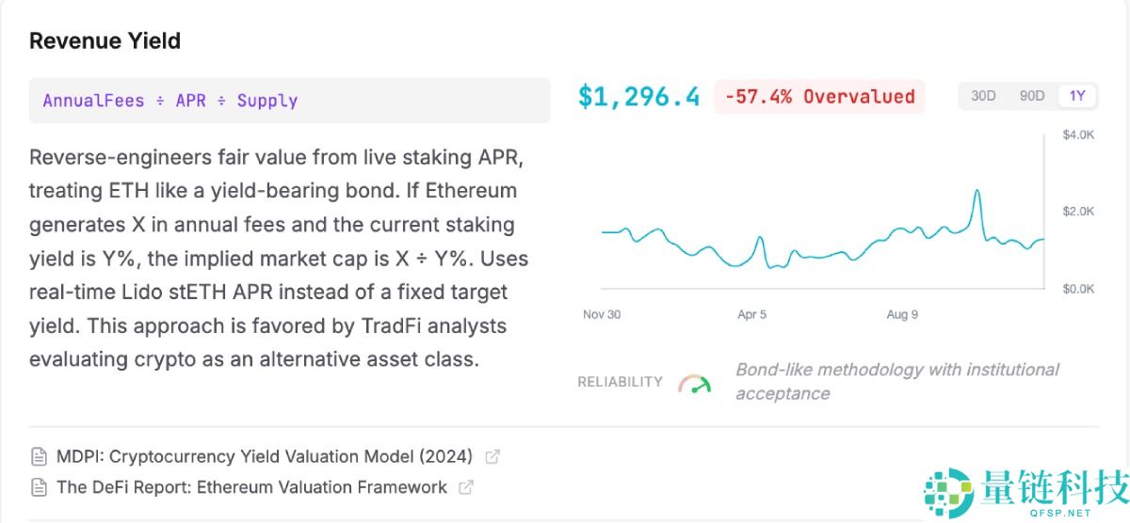Click the reliability gauge icon

tap(695, 383)
